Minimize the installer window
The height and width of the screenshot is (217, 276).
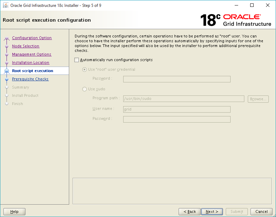[x=236, y=5]
